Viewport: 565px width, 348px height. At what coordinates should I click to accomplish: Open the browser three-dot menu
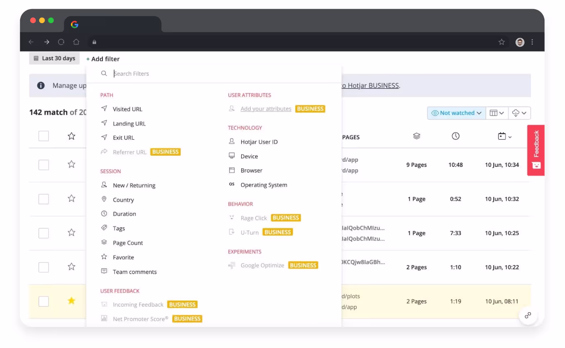532,42
